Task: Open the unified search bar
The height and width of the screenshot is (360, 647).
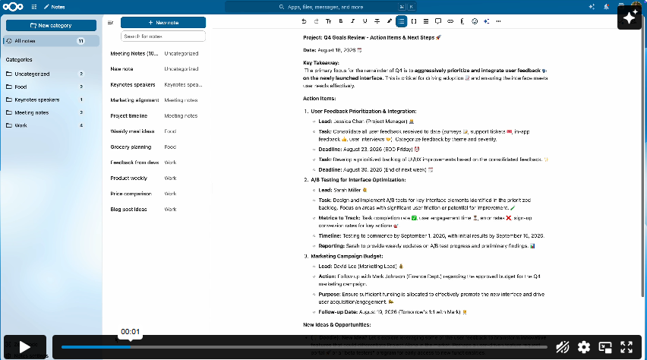Action: pos(321,7)
